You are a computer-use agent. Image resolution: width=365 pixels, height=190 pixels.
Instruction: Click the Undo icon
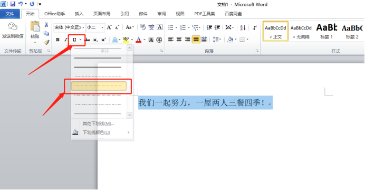[x=21, y=4]
